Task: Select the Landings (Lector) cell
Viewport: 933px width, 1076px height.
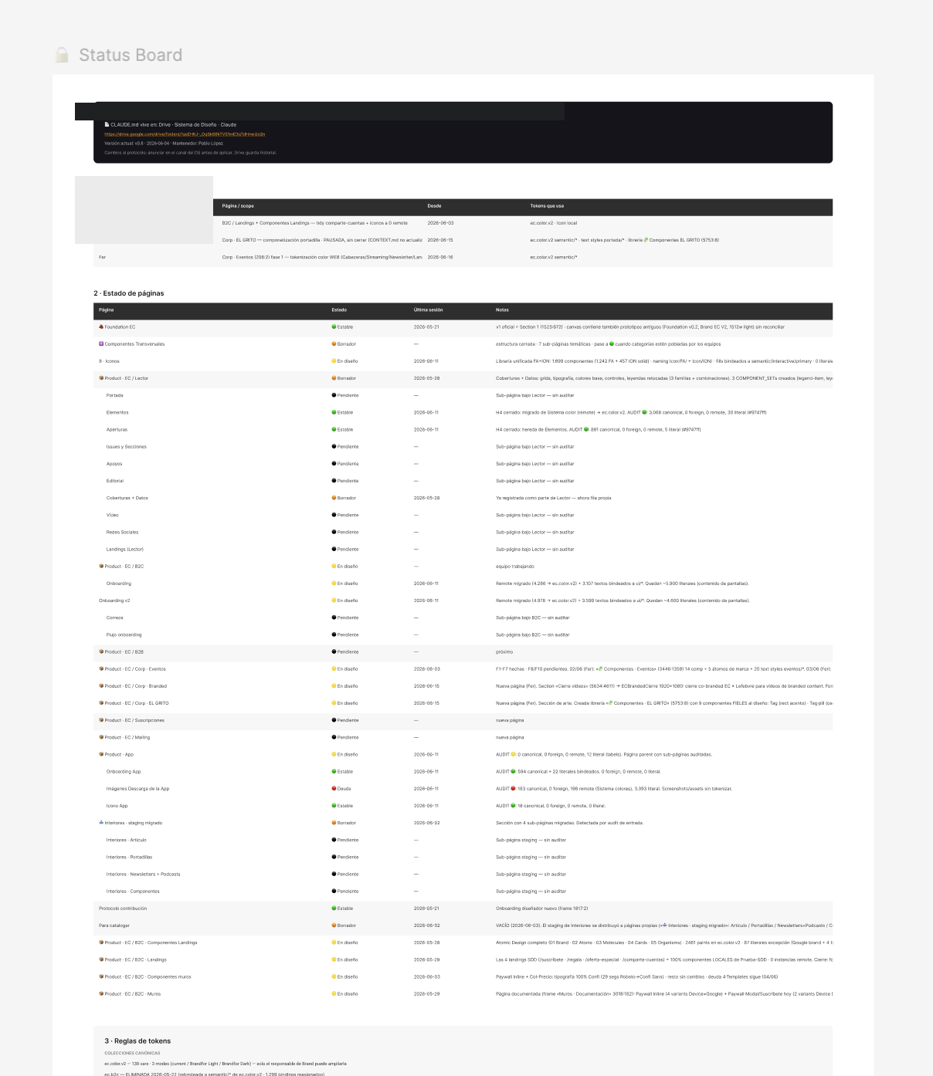Action: click(x=125, y=550)
